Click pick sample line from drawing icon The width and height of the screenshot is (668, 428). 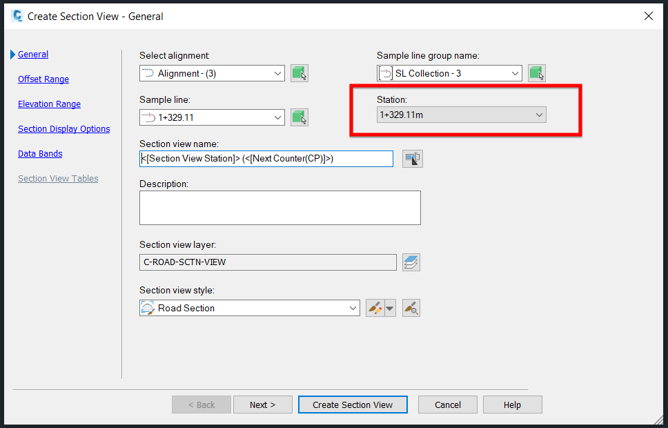tap(299, 117)
